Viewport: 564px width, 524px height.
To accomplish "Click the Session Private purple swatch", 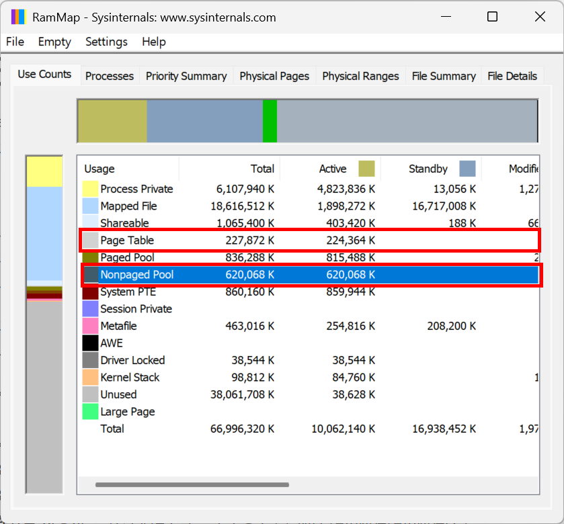I will pos(90,309).
